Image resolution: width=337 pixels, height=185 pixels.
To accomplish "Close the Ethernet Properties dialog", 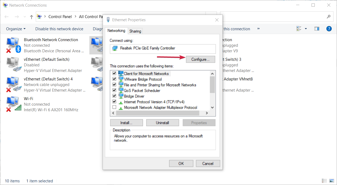I will click(217, 20).
